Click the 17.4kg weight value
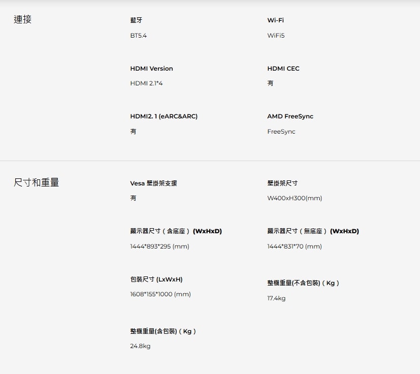Image resolution: width=420 pixels, height=374 pixels. 276,298
